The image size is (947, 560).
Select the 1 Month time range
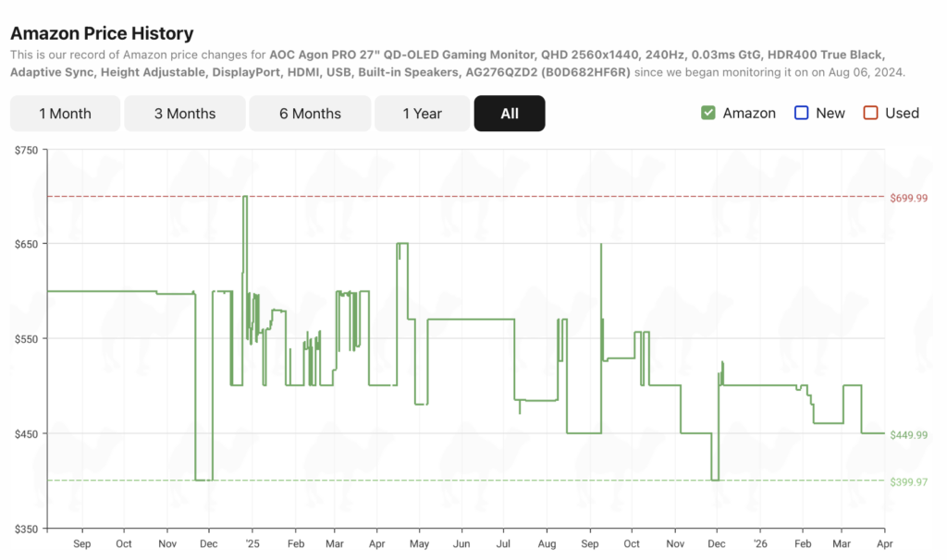pyautogui.click(x=65, y=114)
